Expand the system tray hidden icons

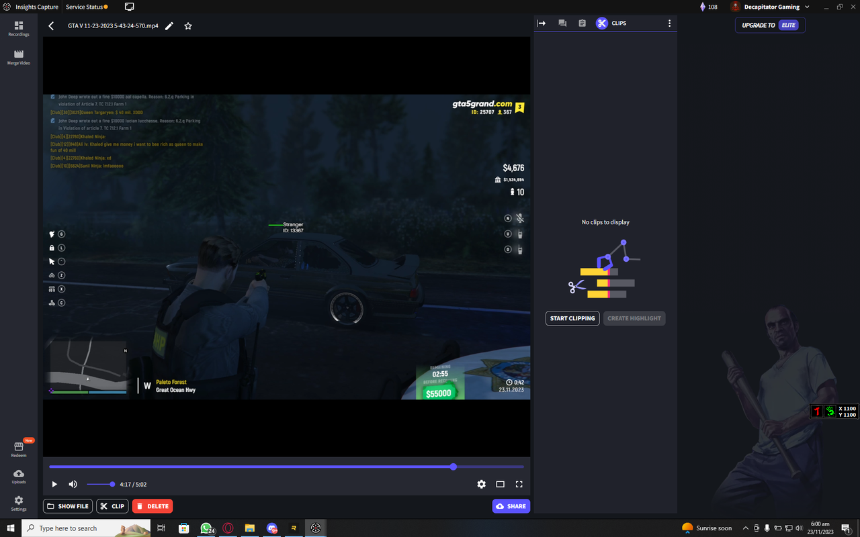745,528
